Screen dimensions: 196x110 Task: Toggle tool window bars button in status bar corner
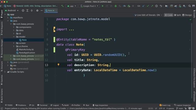click(2, 108)
